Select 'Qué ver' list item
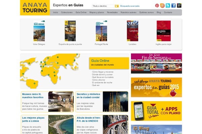The height and width of the screenshot is (134, 202). [x=96, y=85]
